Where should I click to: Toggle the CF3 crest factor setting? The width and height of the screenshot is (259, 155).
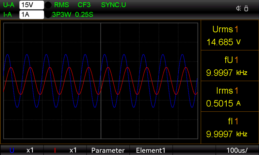point(84,5)
